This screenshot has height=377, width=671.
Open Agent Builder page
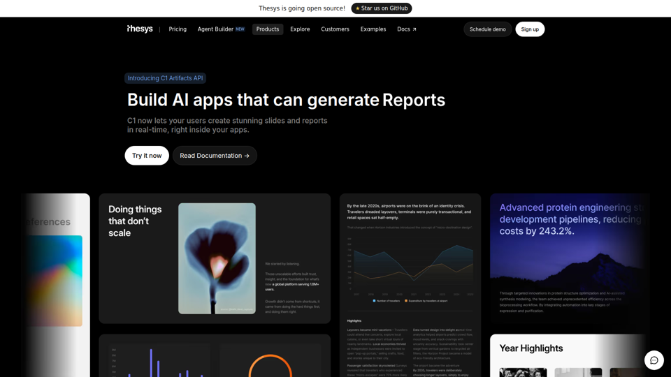pos(215,29)
